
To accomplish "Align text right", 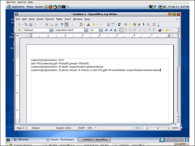I will click(130, 30).
